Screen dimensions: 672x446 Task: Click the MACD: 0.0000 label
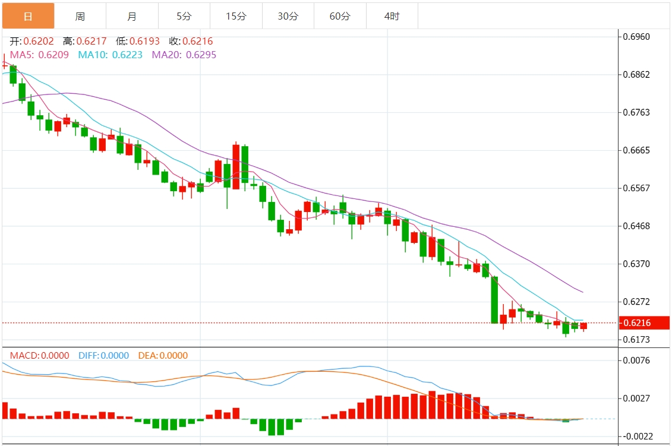[39, 356]
